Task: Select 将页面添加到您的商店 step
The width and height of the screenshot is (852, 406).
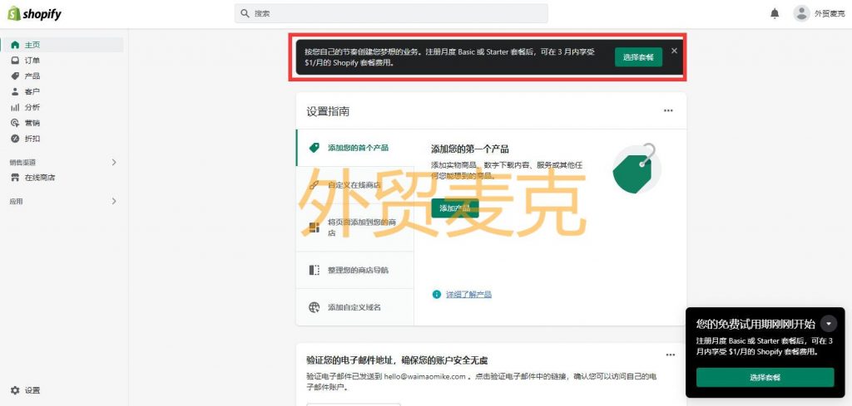Action: [354, 227]
